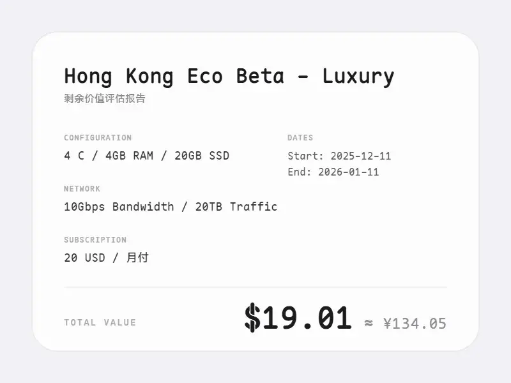Click the NETWORK section label
Viewport: 511px width, 383px height.
(82, 189)
